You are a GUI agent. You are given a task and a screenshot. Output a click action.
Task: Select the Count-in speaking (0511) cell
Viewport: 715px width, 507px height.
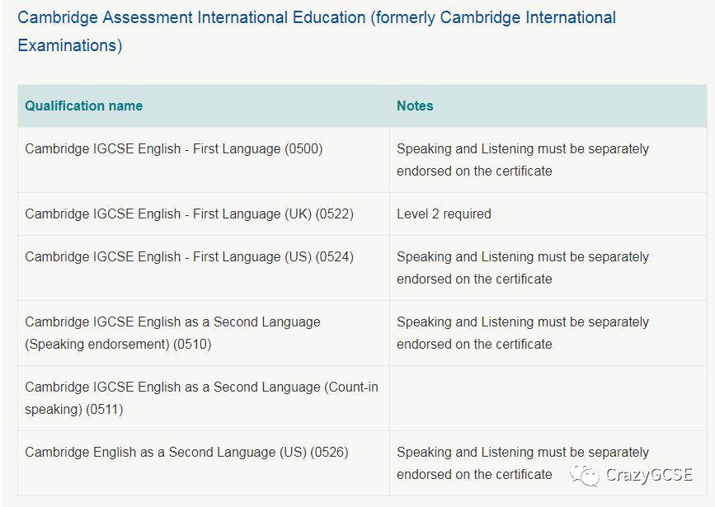pyautogui.click(x=204, y=398)
